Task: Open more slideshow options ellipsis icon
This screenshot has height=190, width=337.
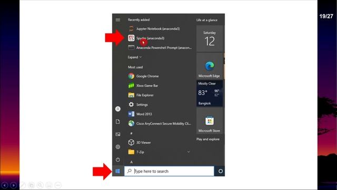Action: click(x=58, y=185)
